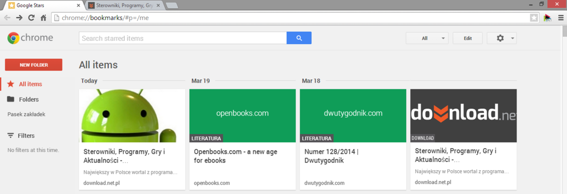The width and height of the screenshot is (567, 194).
Task: Reload the current page
Action: tap(31, 18)
